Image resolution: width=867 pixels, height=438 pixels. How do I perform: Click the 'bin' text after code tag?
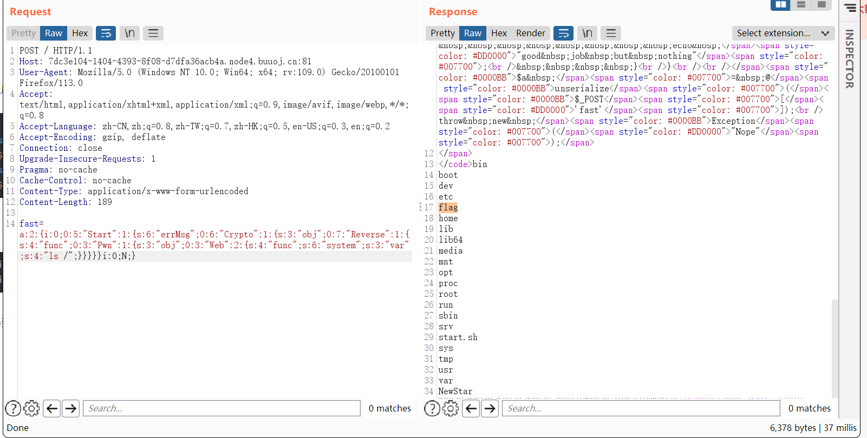(x=480, y=164)
